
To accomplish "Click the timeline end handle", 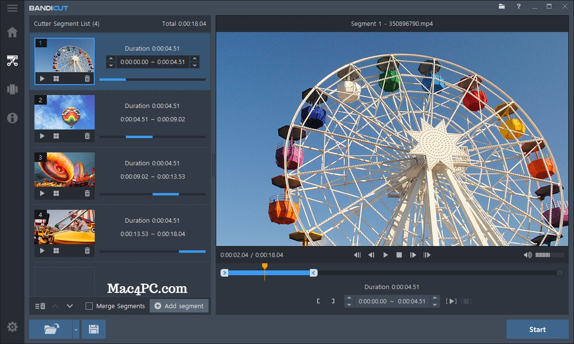I will pyautogui.click(x=313, y=273).
